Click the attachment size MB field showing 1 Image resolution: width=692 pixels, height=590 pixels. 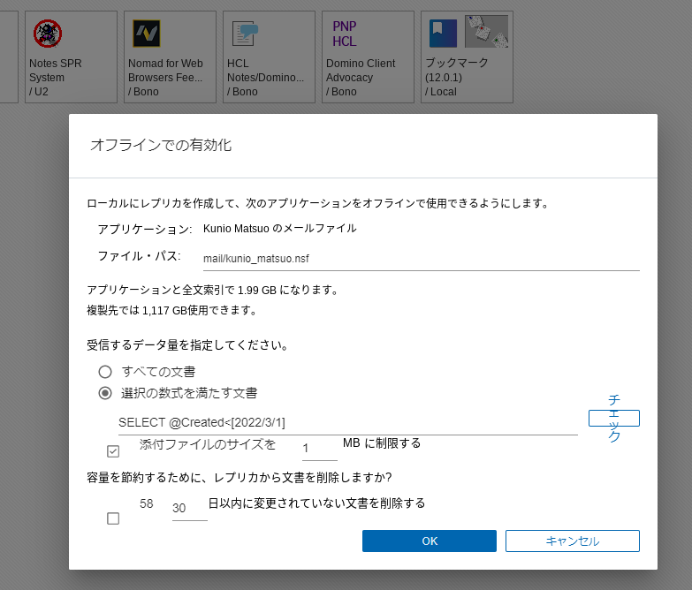320,449
